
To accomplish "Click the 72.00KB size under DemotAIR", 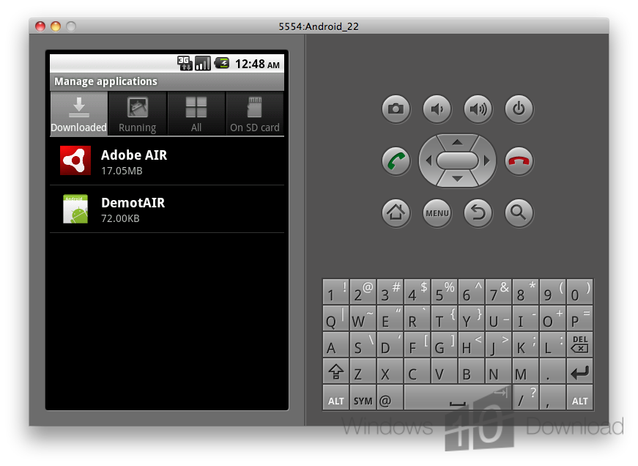I will point(120,218).
